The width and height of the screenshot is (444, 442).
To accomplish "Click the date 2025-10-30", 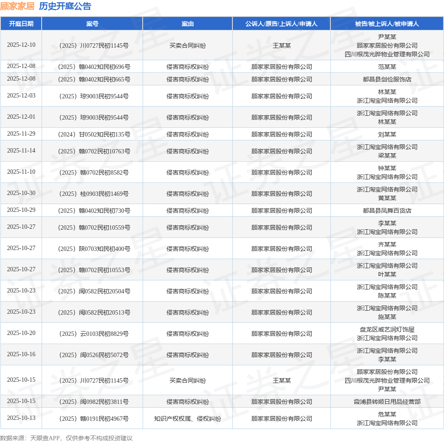I will 21,193.
